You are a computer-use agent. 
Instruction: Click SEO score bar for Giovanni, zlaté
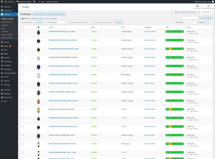[175, 127]
